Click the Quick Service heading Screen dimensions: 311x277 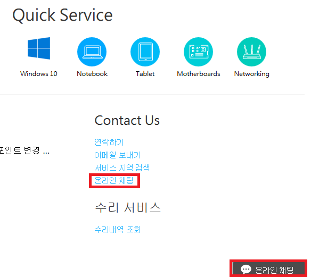(x=62, y=15)
